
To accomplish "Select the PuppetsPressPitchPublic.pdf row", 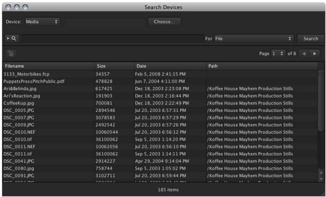I will [x=160, y=81].
